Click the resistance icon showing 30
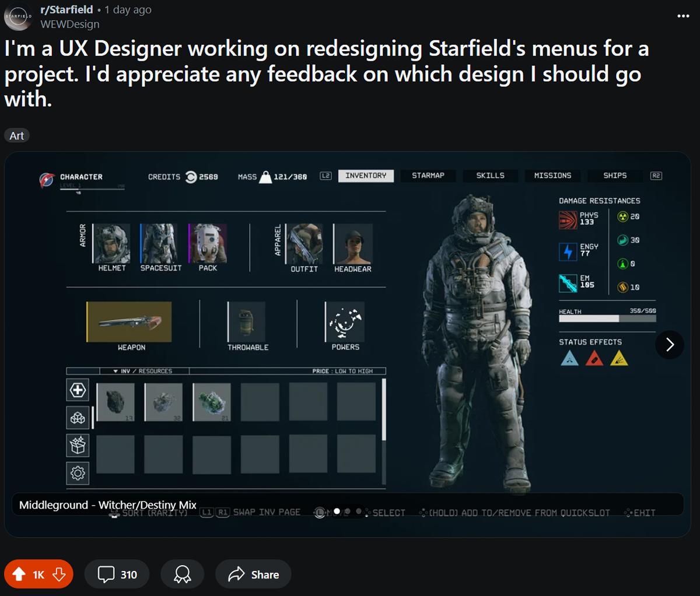Viewport: 700px width, 596px height. 622,240
